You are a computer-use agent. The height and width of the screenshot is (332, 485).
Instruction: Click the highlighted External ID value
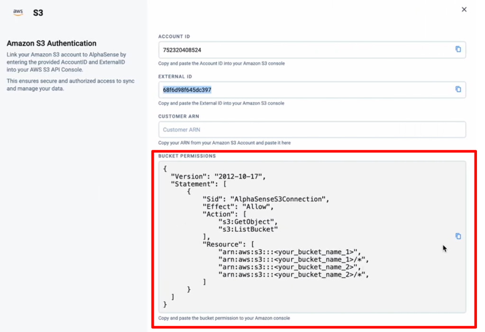point(187,90)
